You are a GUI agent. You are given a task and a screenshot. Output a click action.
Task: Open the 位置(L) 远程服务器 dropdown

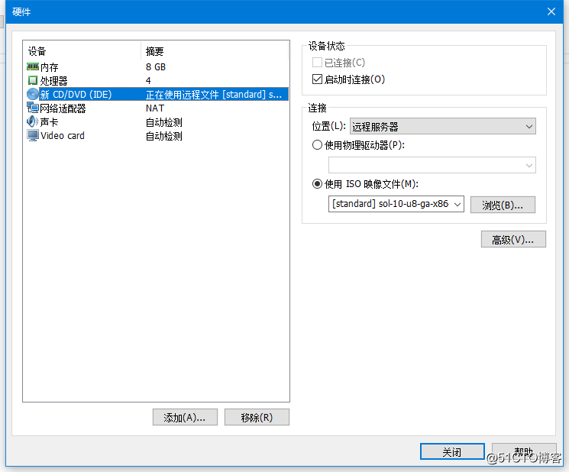tap(443, 126)
